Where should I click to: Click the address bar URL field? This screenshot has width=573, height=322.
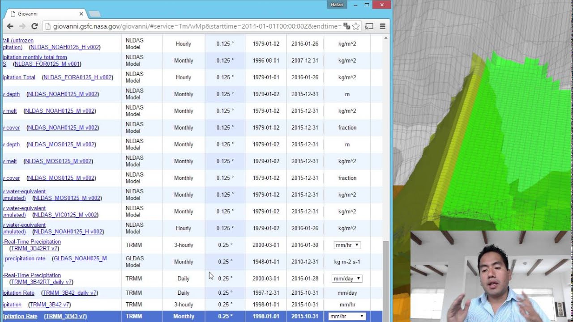coord(197,26)
